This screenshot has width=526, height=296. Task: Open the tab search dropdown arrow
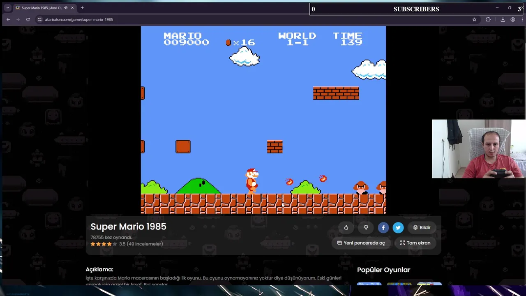[7, 8]
